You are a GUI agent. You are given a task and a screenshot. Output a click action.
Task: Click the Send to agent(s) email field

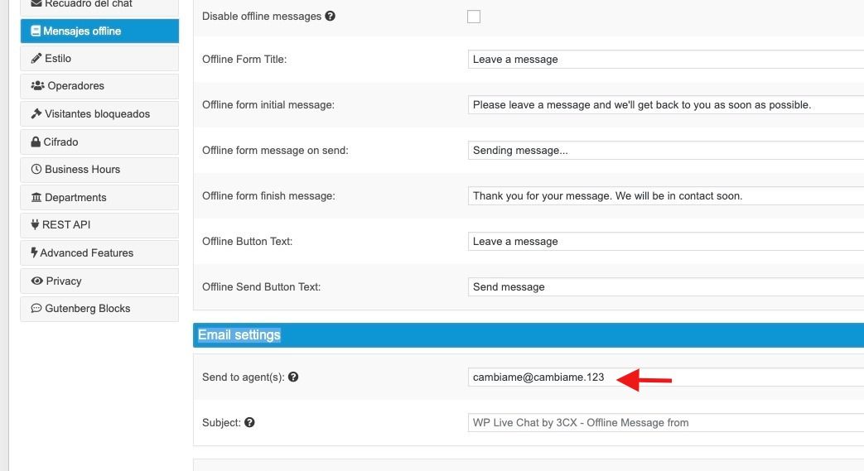click(666, 377)
